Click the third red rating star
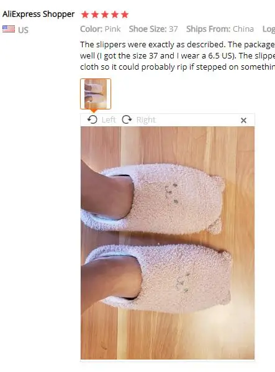The image size is (275, 372). [x=105, y=15]
